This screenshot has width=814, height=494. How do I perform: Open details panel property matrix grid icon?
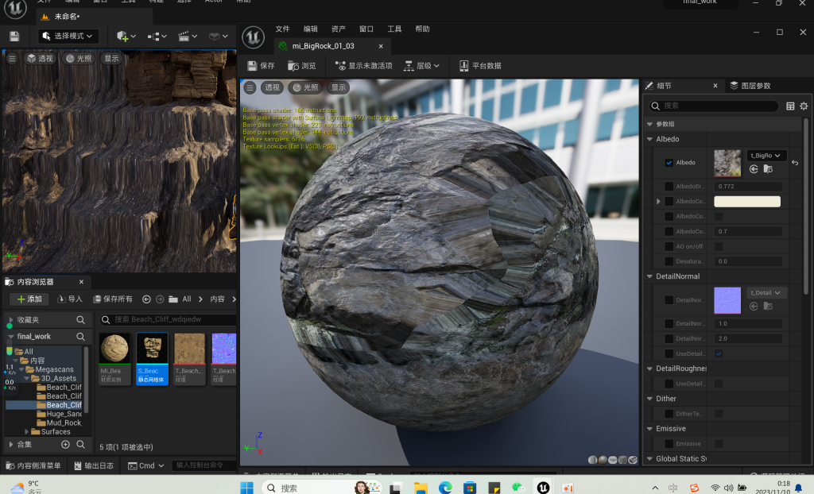[x=790, y=106]
